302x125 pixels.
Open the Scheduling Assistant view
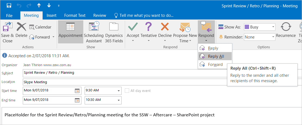click(x=94, y=32)
